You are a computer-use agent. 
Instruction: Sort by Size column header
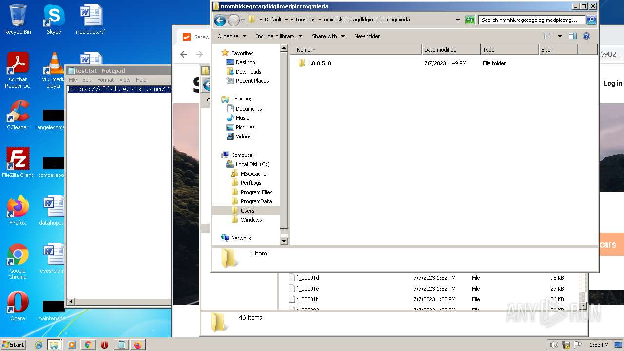[558, 50]
